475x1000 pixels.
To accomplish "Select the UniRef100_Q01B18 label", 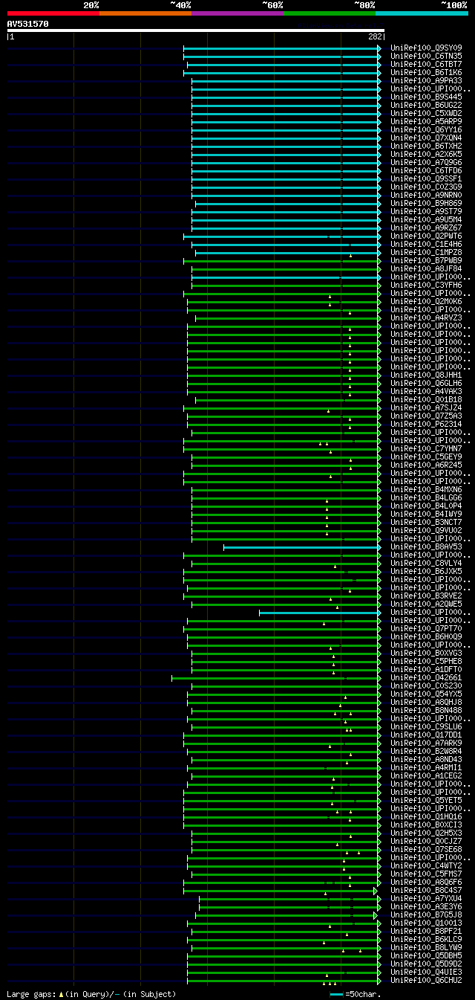I will coord(426,399).
